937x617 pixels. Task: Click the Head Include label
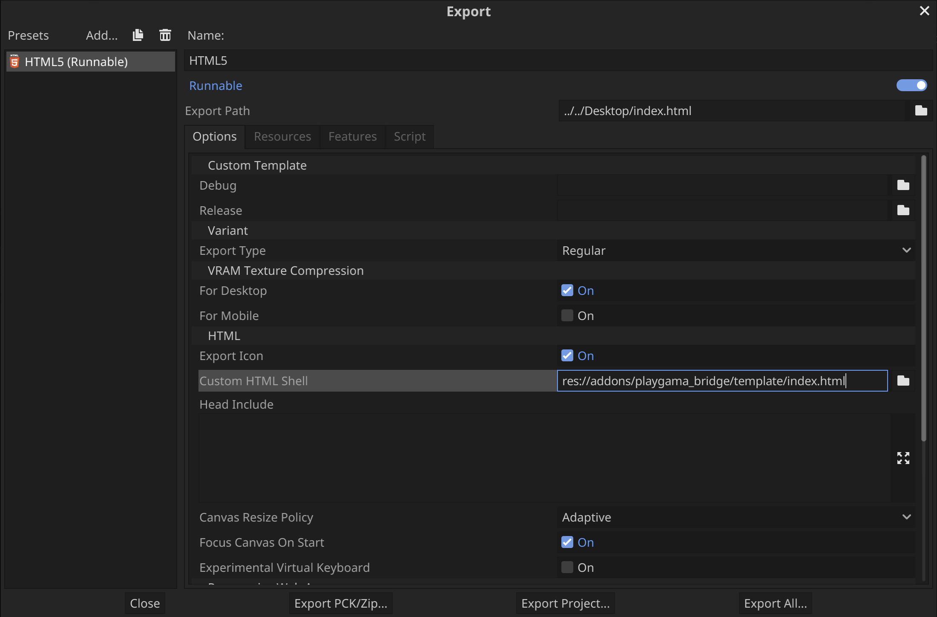[236, 404]
